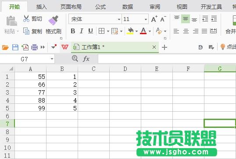Apply red font color A
Screen dimensions: 236x159
(x=143, y=31)
